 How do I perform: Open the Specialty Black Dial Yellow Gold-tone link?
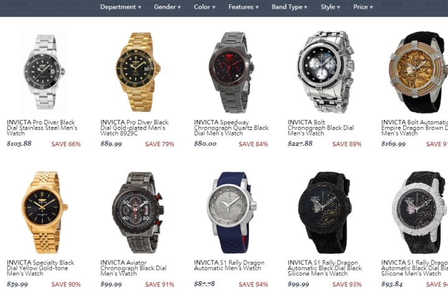coord(40,268)
